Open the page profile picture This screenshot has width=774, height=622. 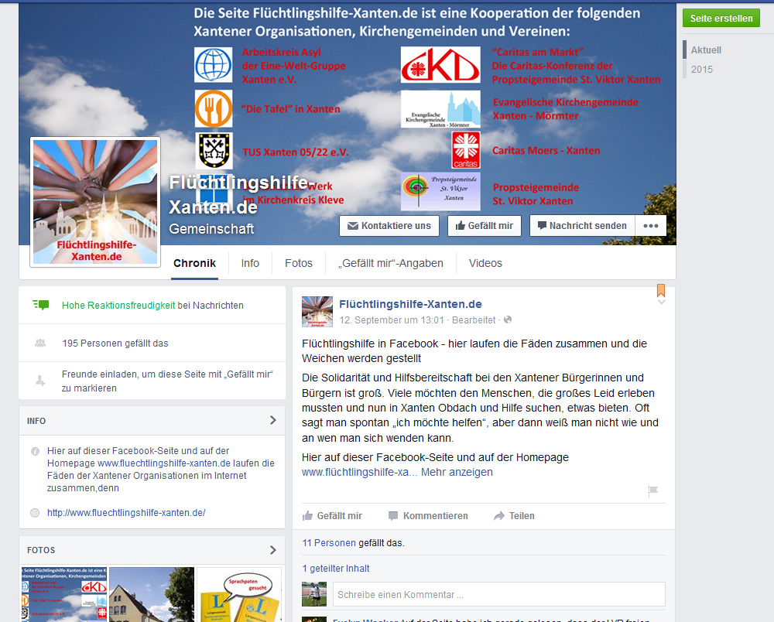[x=95, y=202]
